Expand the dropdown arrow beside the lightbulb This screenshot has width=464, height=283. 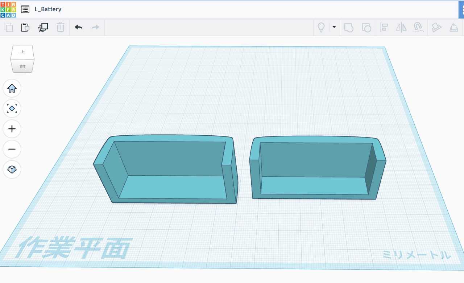point(334,27)
